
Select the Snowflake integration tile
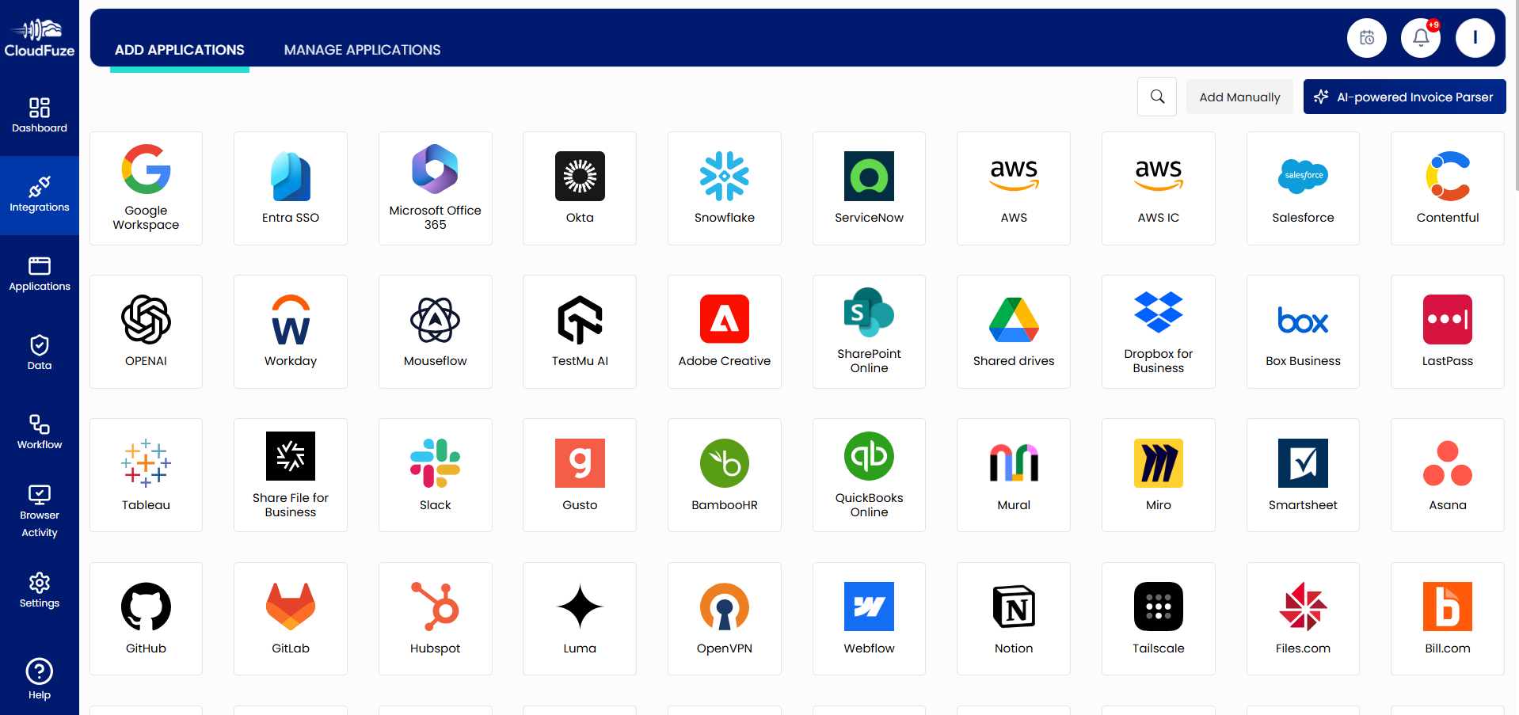point(724,188)
